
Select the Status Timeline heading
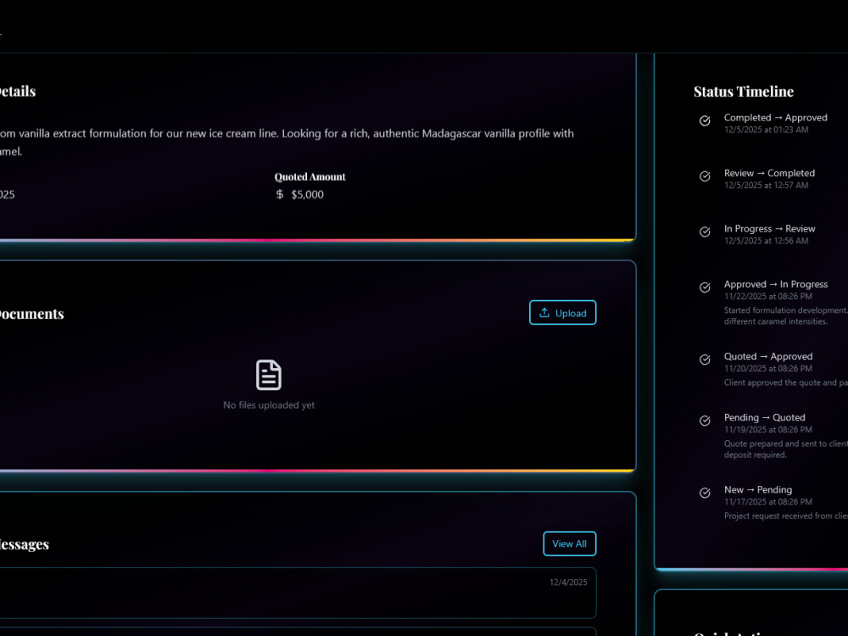pyautogui.click(x=744, y=92)
